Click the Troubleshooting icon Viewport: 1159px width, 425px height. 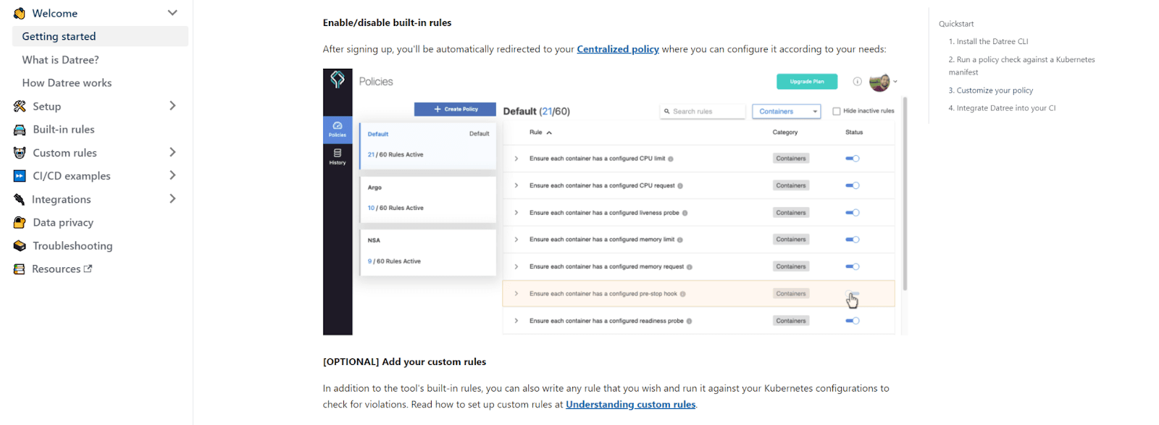[x=20, y=246]
